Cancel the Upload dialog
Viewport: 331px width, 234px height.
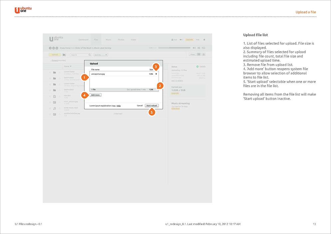(140, 106)
